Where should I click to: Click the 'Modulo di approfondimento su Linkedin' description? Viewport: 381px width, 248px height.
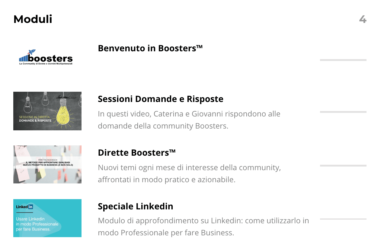(x=203, y=227)
